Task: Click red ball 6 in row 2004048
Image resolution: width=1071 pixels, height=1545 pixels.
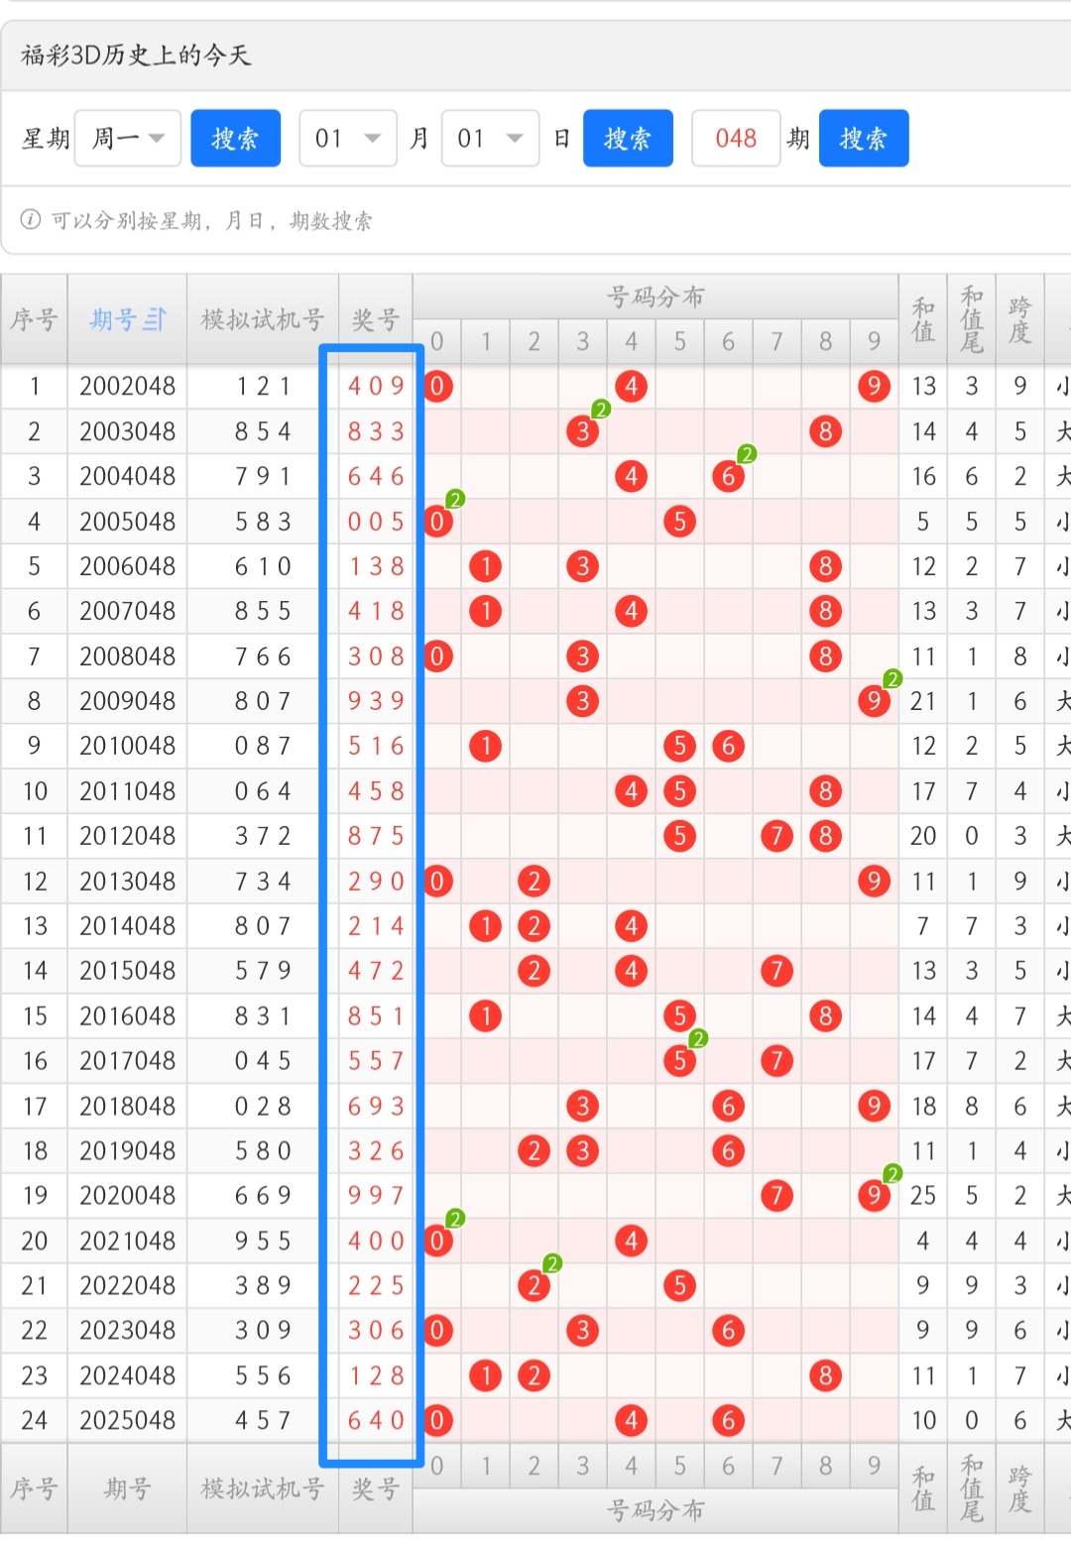Action: coord(728,476)
